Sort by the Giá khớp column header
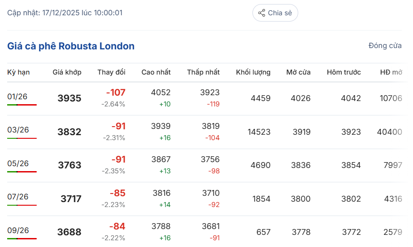The width and height of the screenshot is (413, 247). click(x=67, y=72)
